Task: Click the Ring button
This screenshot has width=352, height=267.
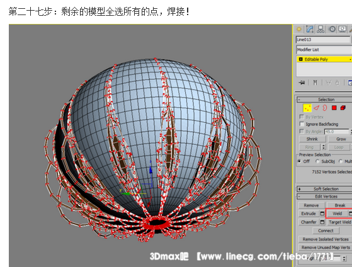Action: (x=309, y=147)
